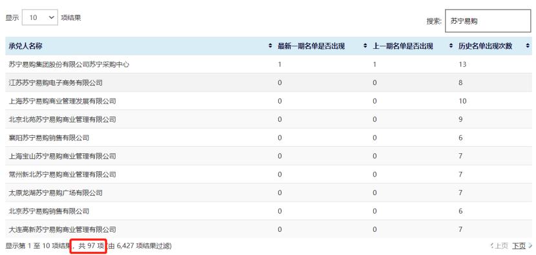536x255 pixels.
Task: Click the 搜索 label
Action: click(434, 21)
